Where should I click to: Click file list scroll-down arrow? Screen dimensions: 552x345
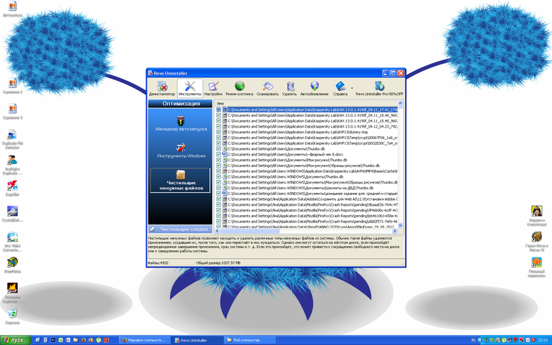tap(400, 225)
